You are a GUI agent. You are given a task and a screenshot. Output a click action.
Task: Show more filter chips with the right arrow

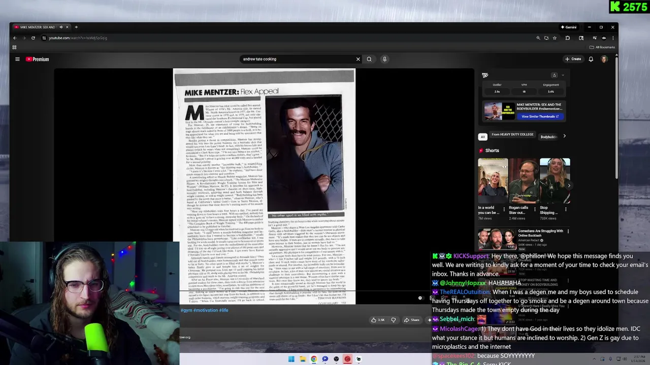click(564, 136)
